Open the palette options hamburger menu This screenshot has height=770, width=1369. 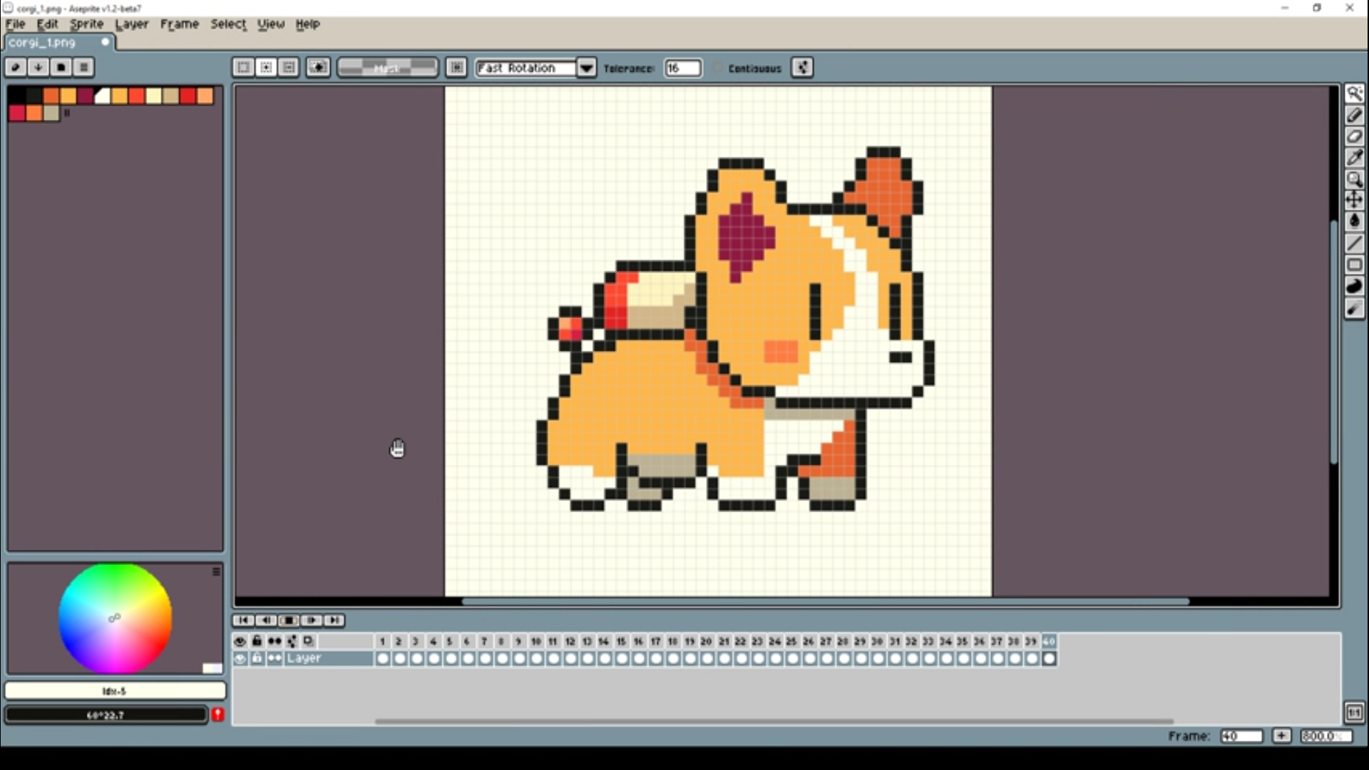[83, 67]
